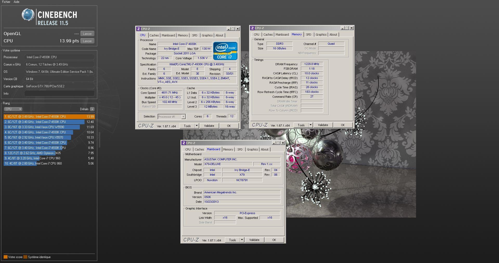Click Tools button in CPU tab window
Image resolution: width=499 pixels, height=263 pixels.
[187, 126]
